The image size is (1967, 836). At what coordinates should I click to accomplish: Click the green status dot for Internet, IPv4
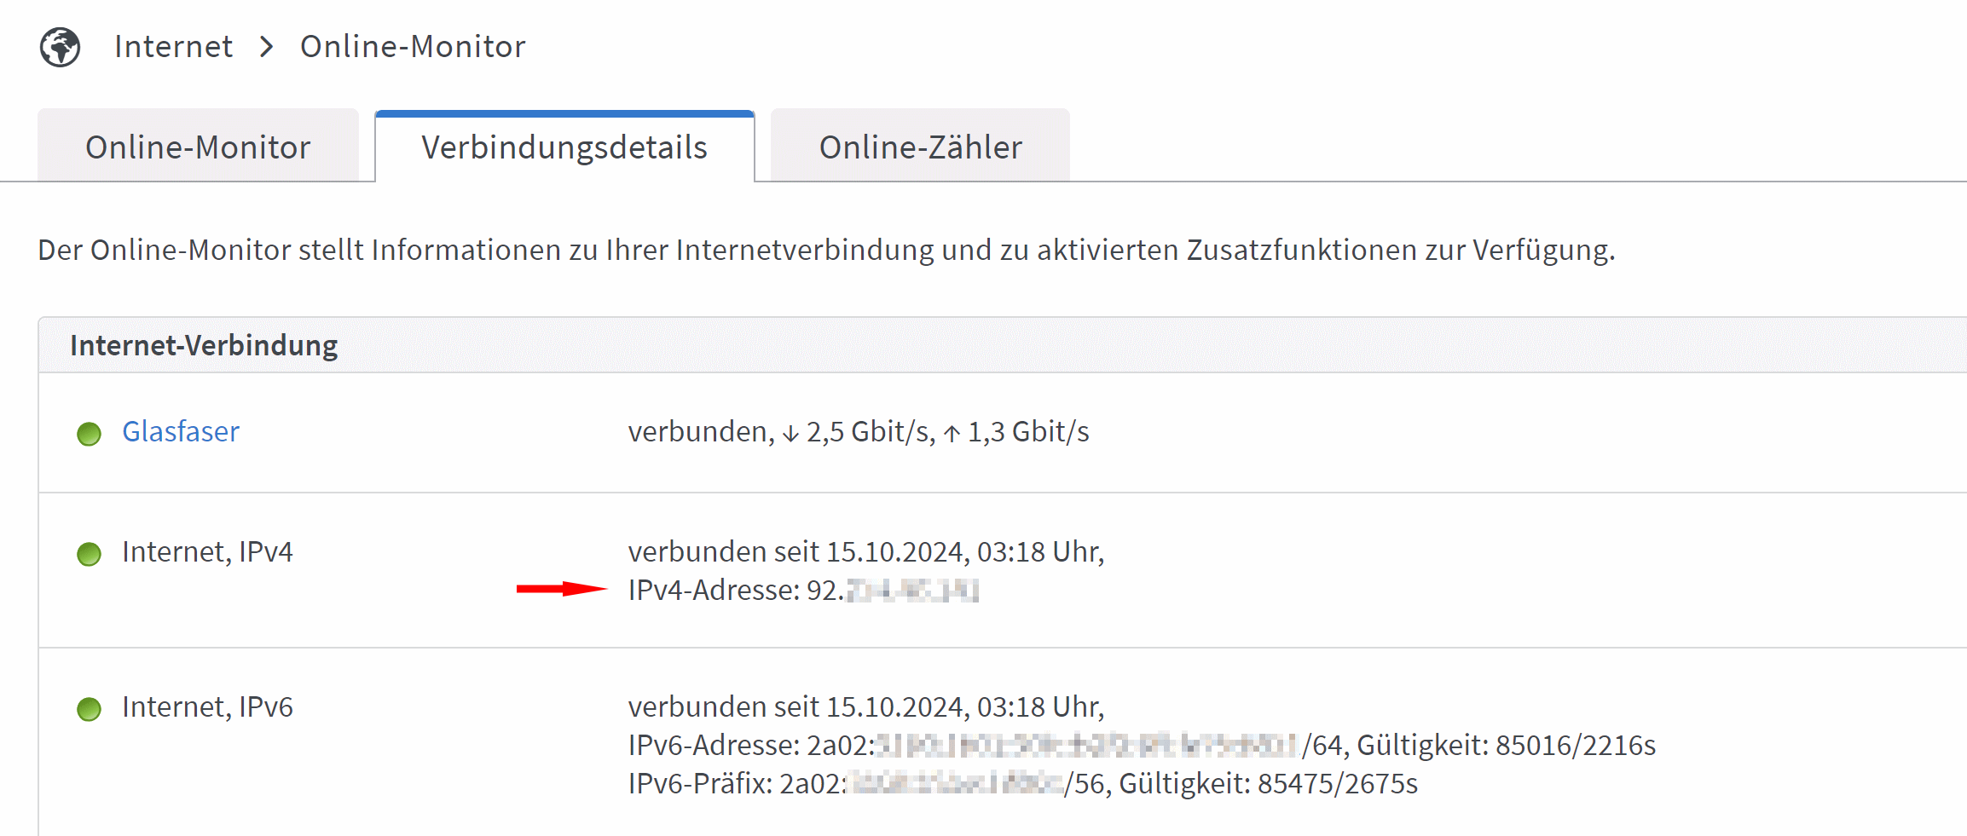89,554
